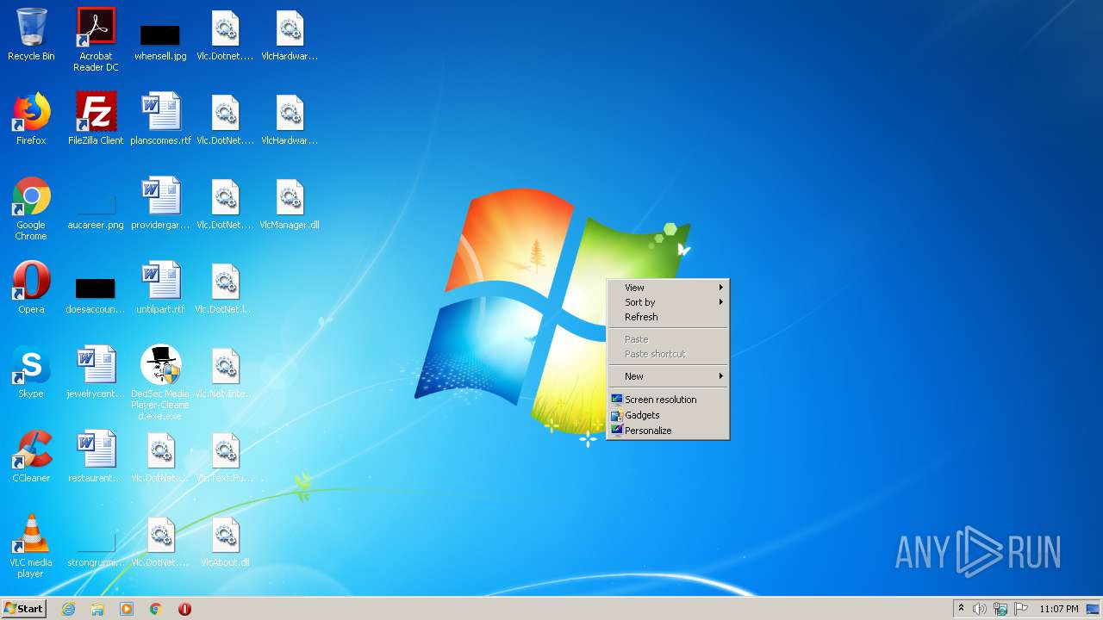This screenshot has width=1103, height=620.
Task: Open Chrome from the taskbar
Action: click(x=156, y=609)
